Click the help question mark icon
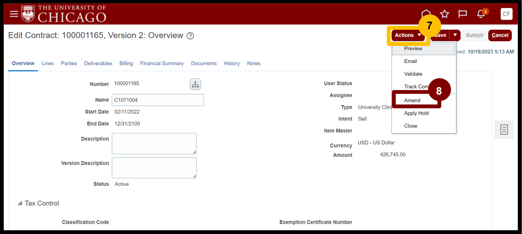The width and height of the screenshot is (522, 234). point(190,36)
